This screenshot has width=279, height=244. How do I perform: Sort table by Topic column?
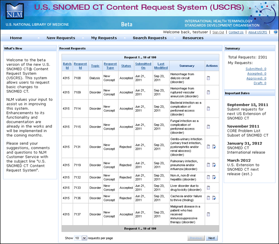coord(95,65)
